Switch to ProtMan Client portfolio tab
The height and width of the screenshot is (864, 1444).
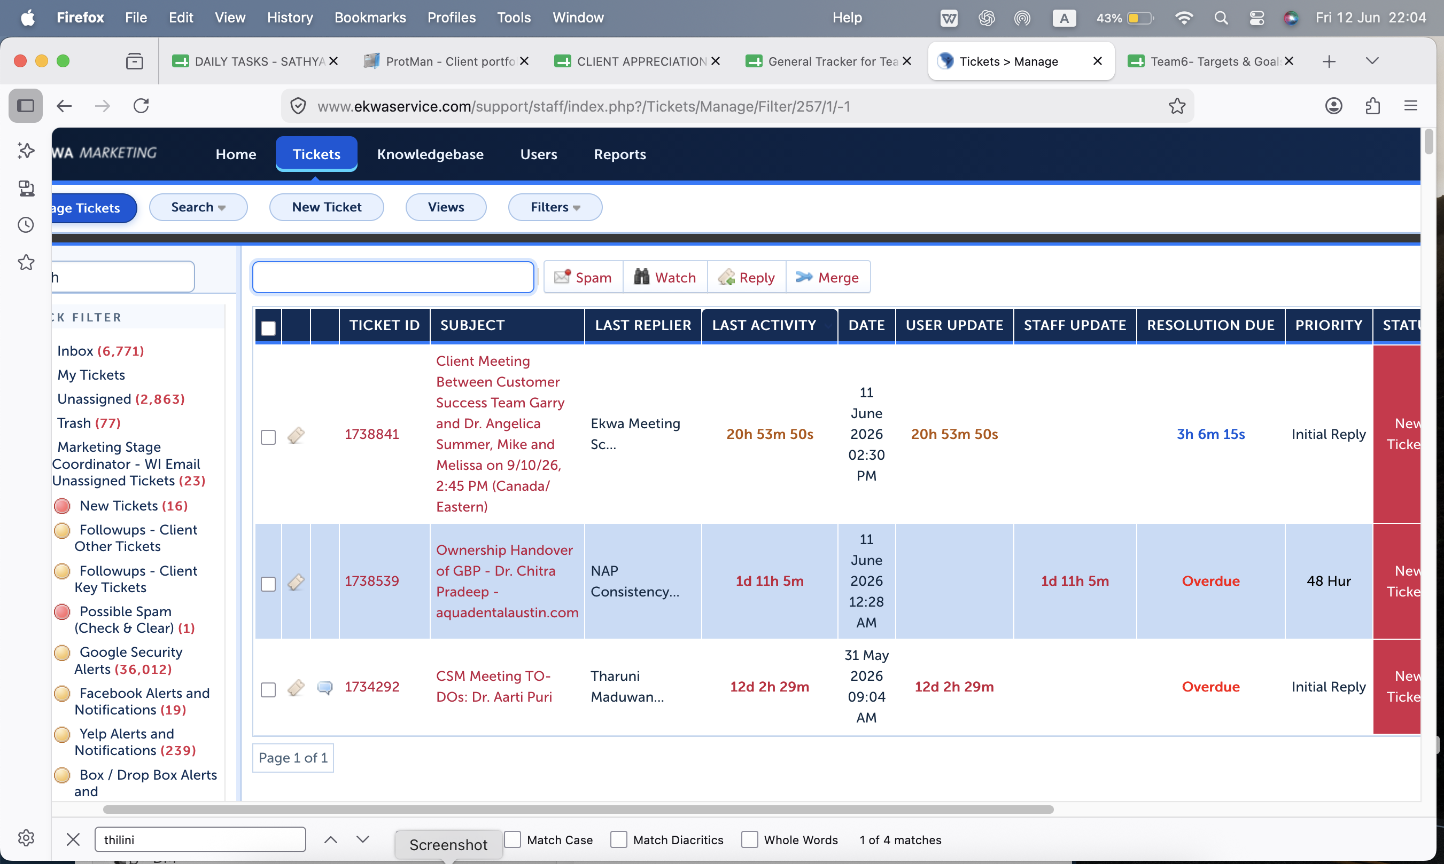point(446,61)
